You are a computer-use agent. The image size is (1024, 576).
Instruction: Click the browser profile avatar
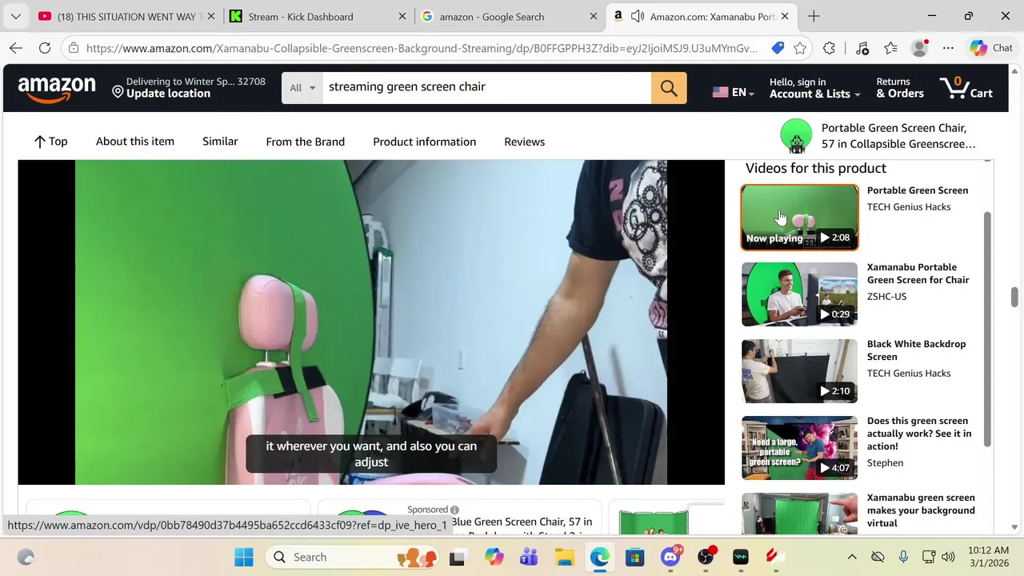click(920, 48)
